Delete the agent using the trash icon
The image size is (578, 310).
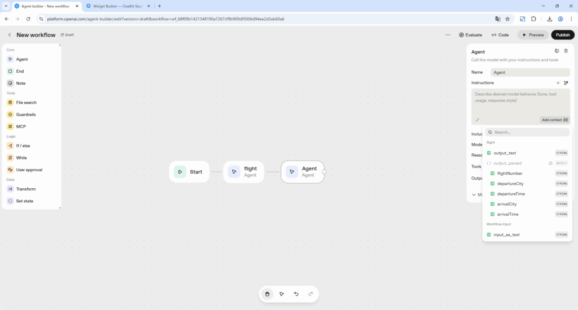(x=566, y=51)
